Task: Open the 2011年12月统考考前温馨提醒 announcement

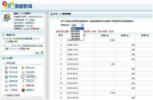Action: point(22,40)
